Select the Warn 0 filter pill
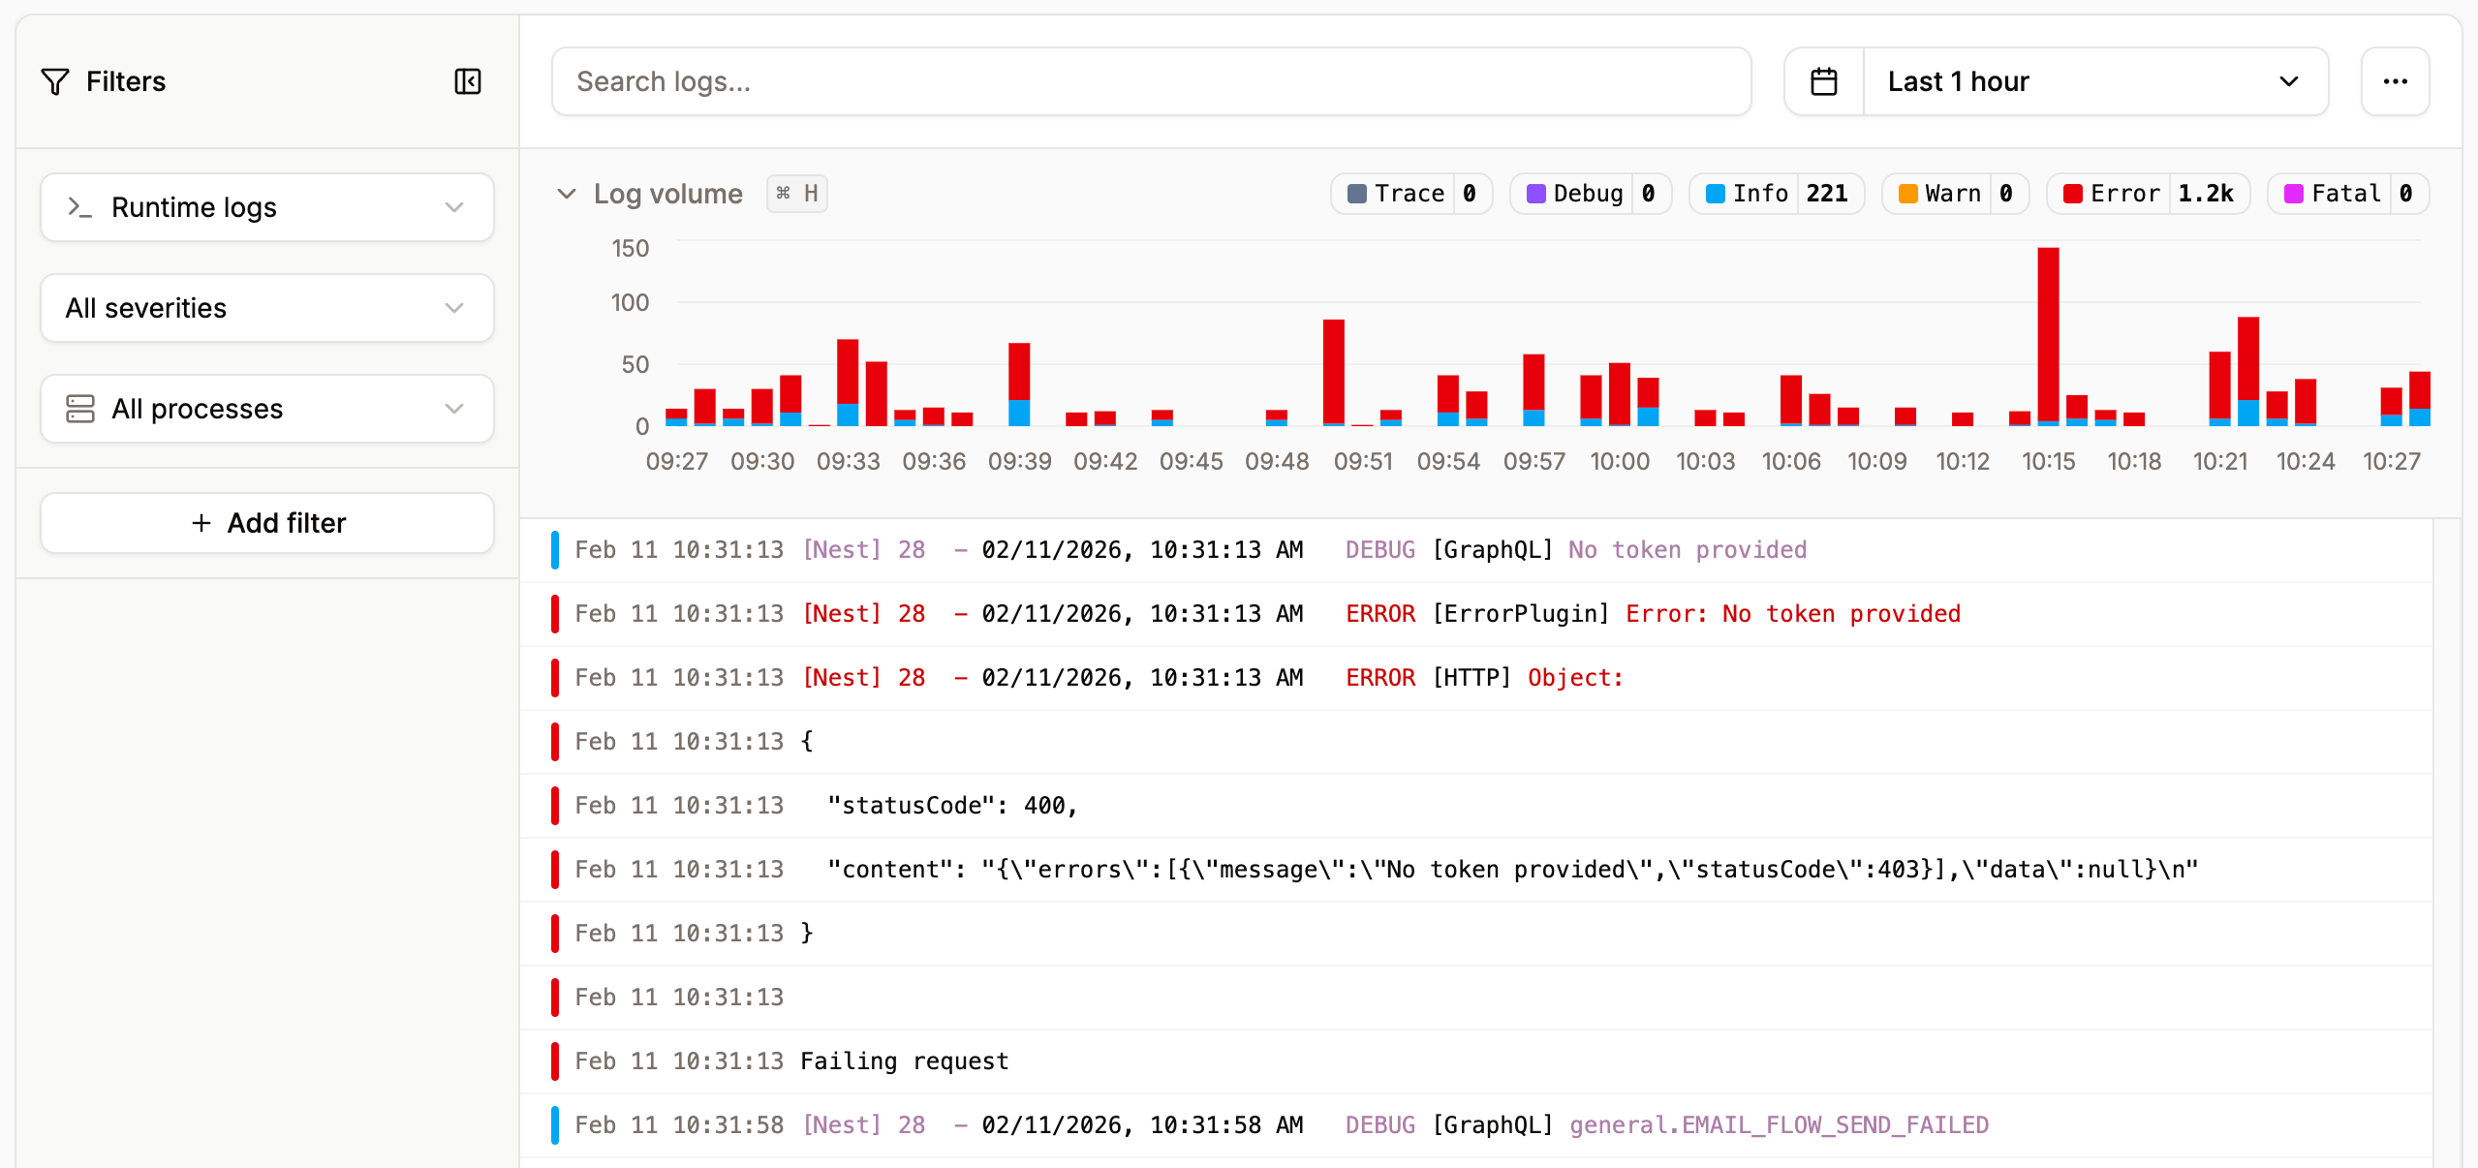 (x=1954, y=193)
